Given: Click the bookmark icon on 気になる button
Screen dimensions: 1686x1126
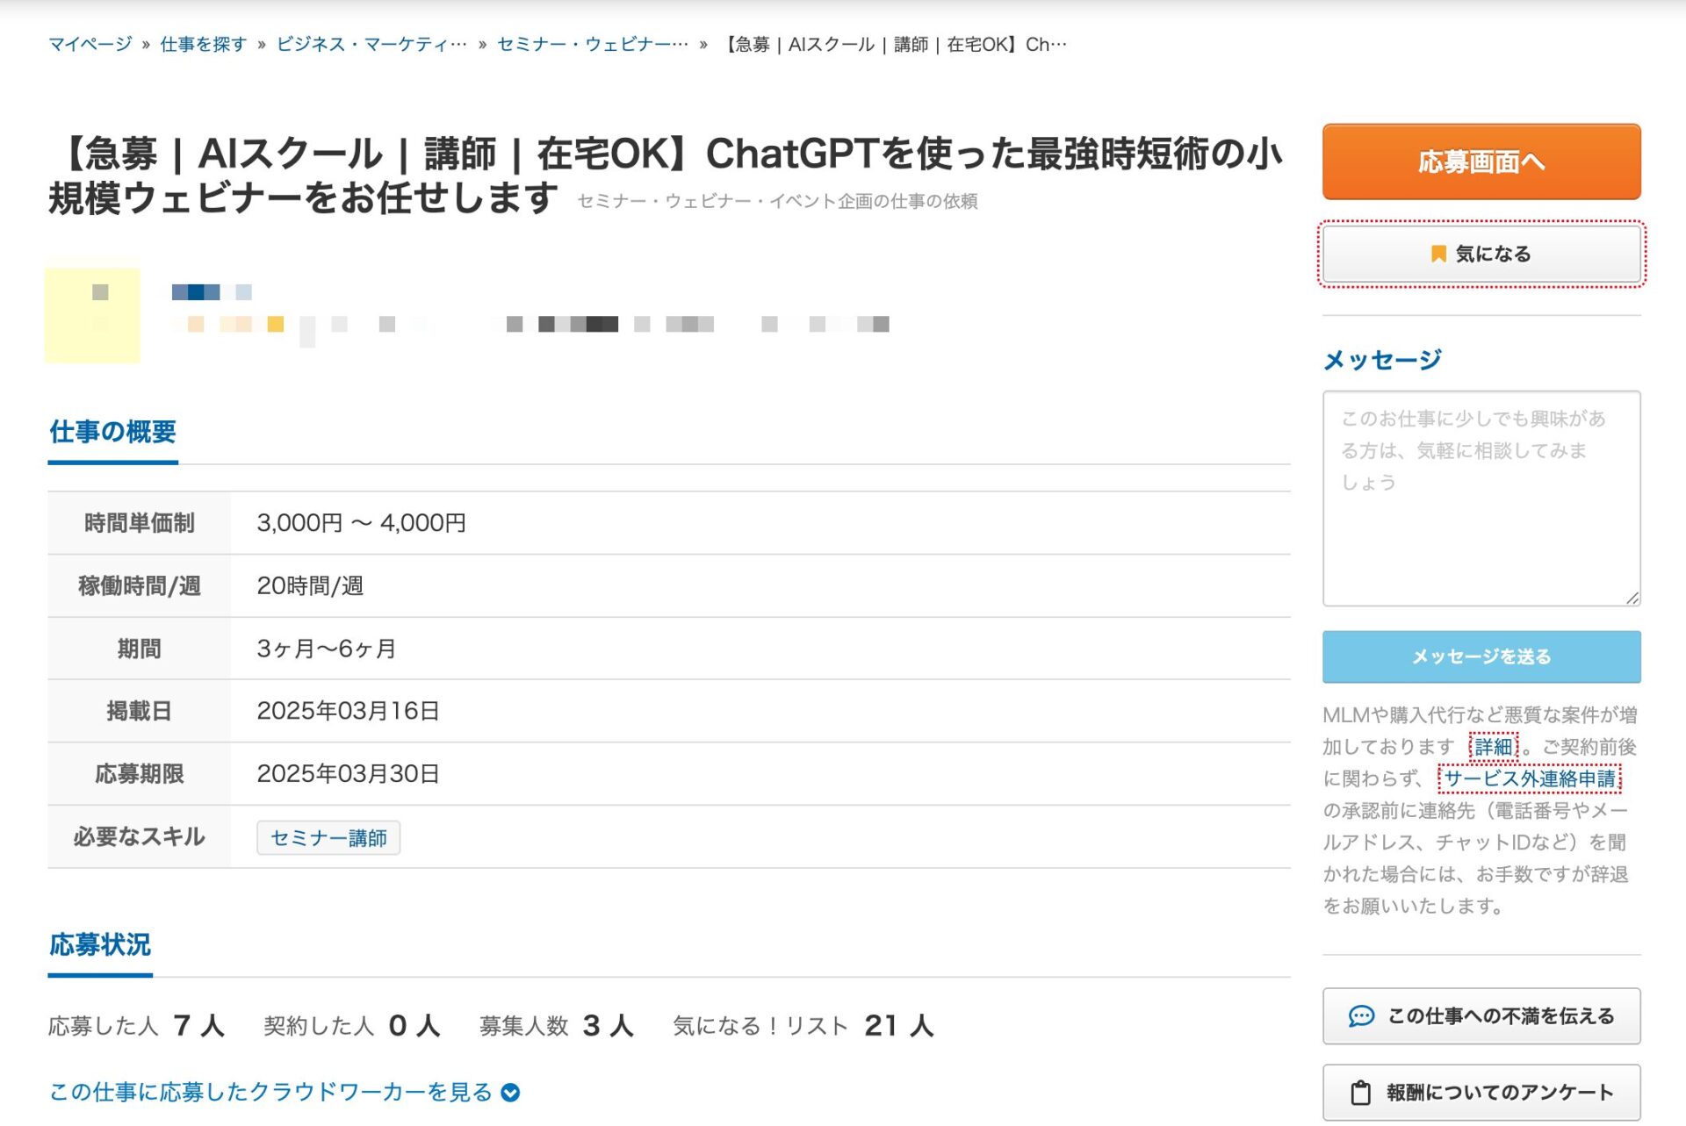Looking at the screenshot, I should tap(1437, 254).
